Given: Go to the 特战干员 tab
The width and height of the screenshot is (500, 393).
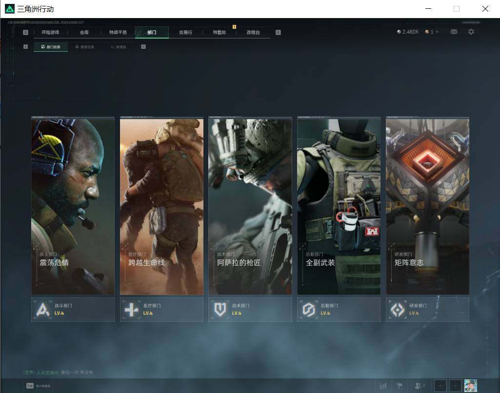Looking at the screenshot, I should [118, 32].
